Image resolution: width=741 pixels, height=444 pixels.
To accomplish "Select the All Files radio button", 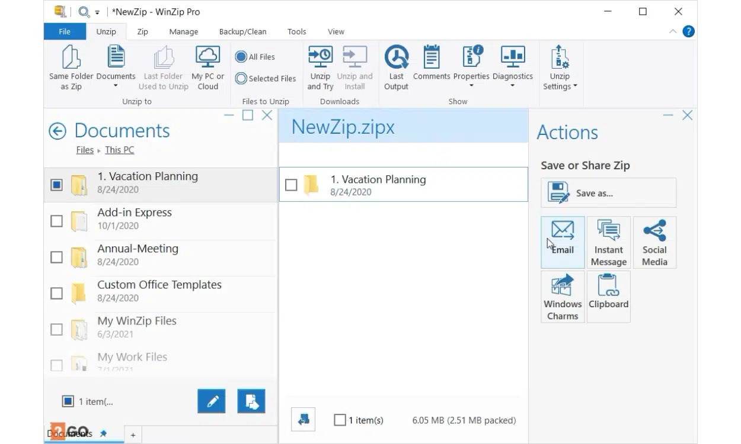I will [241, 57].
